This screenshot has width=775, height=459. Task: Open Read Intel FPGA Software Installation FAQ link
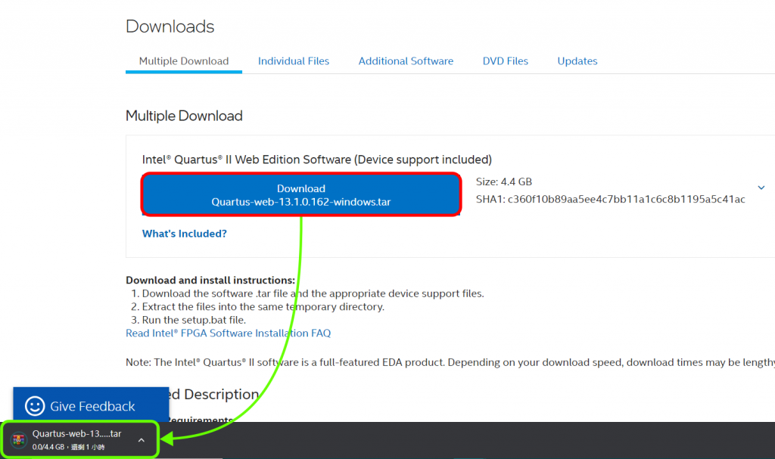229,333
